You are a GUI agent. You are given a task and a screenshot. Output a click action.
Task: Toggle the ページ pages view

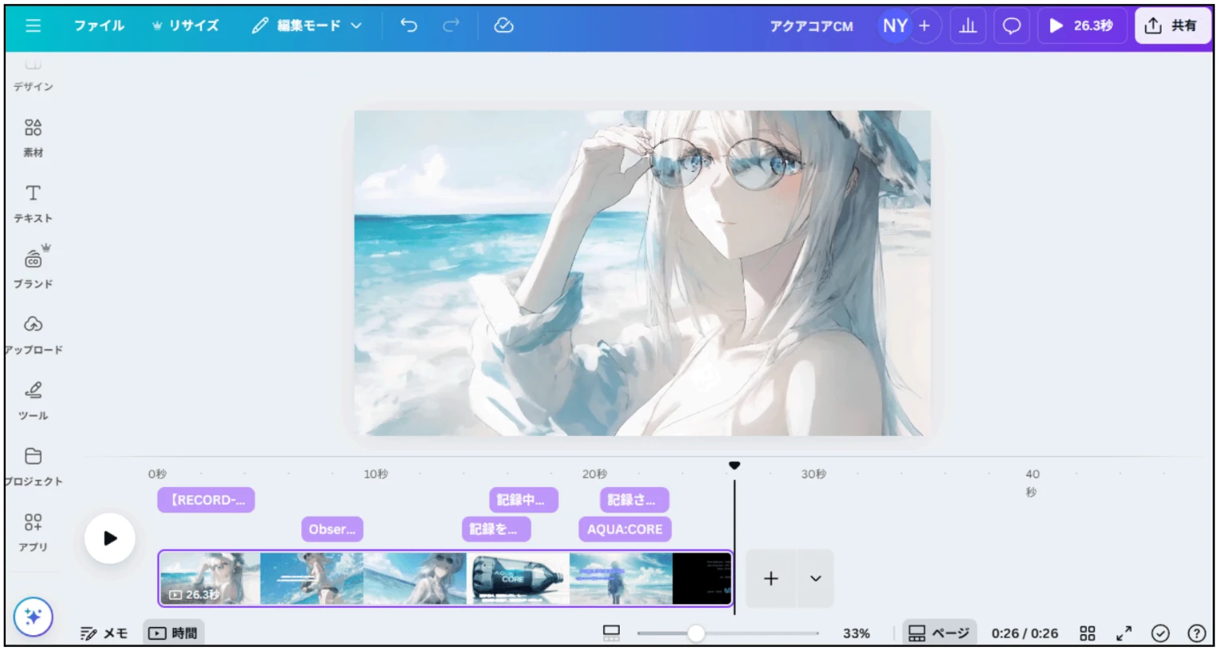[x=939, y=633]
